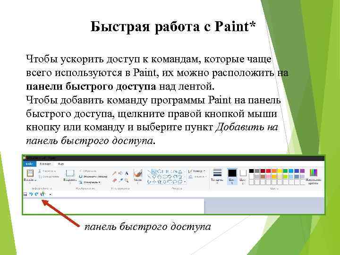Click the Copy command in Clipboard group
This screenshot has height=255, width=340.
pyautogui.click(x=49, y=177)
